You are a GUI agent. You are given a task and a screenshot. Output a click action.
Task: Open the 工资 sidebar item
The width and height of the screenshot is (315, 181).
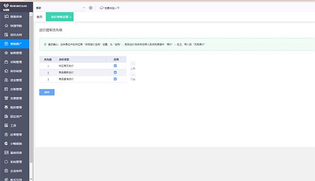click(11, 125)
